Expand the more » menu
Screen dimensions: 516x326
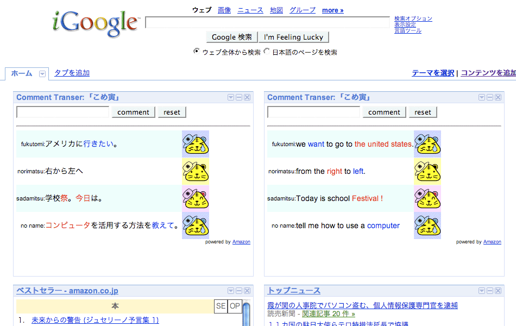[x=333, y=10]
